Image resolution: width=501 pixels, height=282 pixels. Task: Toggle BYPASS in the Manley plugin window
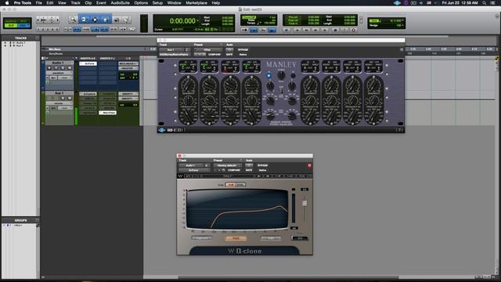(243, 50)
